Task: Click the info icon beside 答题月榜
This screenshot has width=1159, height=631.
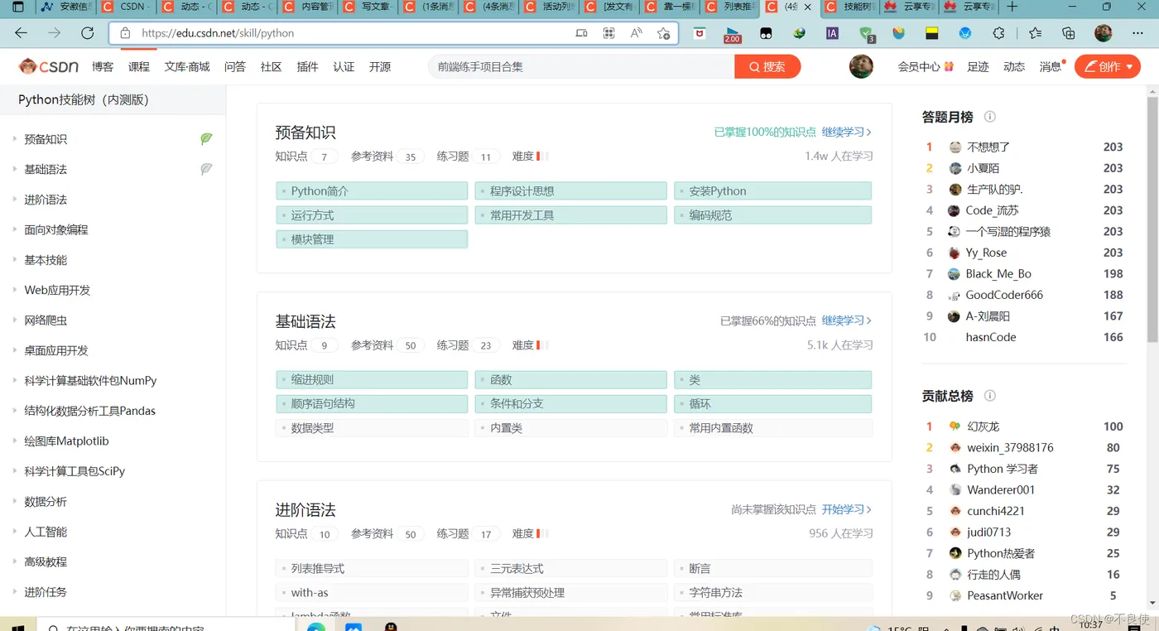Action: (x=989, y=117)
